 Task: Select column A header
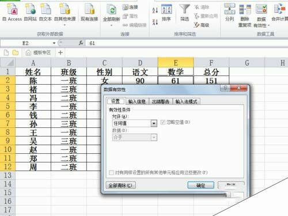click(x=33, y=63)
